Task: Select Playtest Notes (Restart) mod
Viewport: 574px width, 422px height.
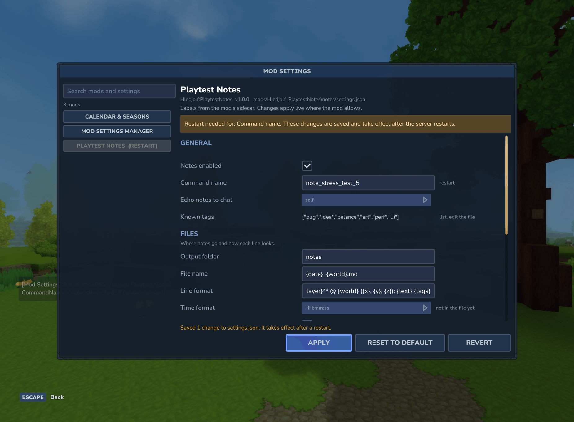Action: tap(117, 146)
